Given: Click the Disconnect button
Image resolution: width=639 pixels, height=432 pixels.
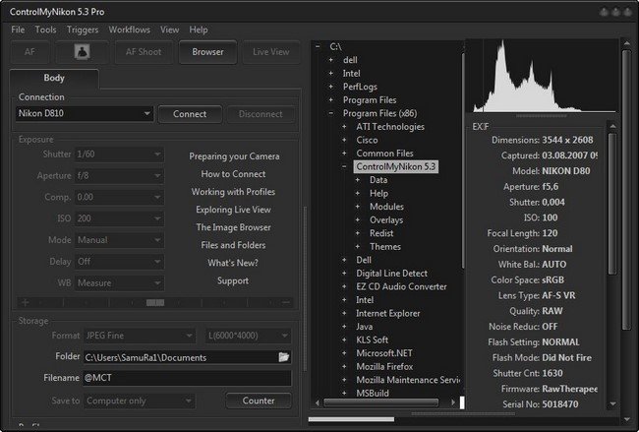Looking at the screenshot, I should click(261, 114).
